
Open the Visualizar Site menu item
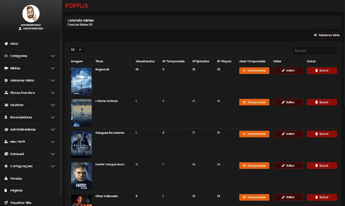pos(30,203)
